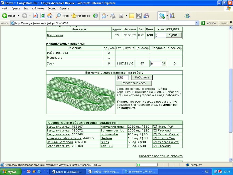The image size is (233, 175).
Task: Open the Избранное menu in menu bar
Action: click(x=38, y=9)
